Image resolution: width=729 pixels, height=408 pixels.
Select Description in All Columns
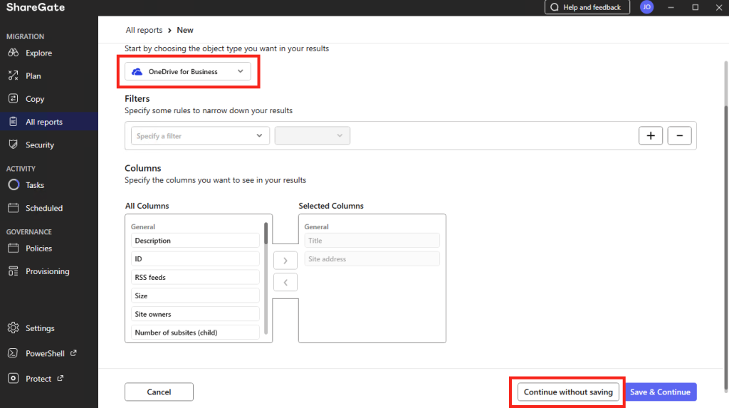(x=195, y=241)
